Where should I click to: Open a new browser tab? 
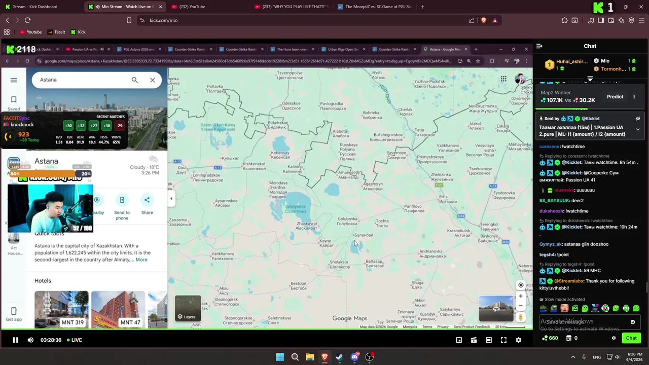[422, 7]
